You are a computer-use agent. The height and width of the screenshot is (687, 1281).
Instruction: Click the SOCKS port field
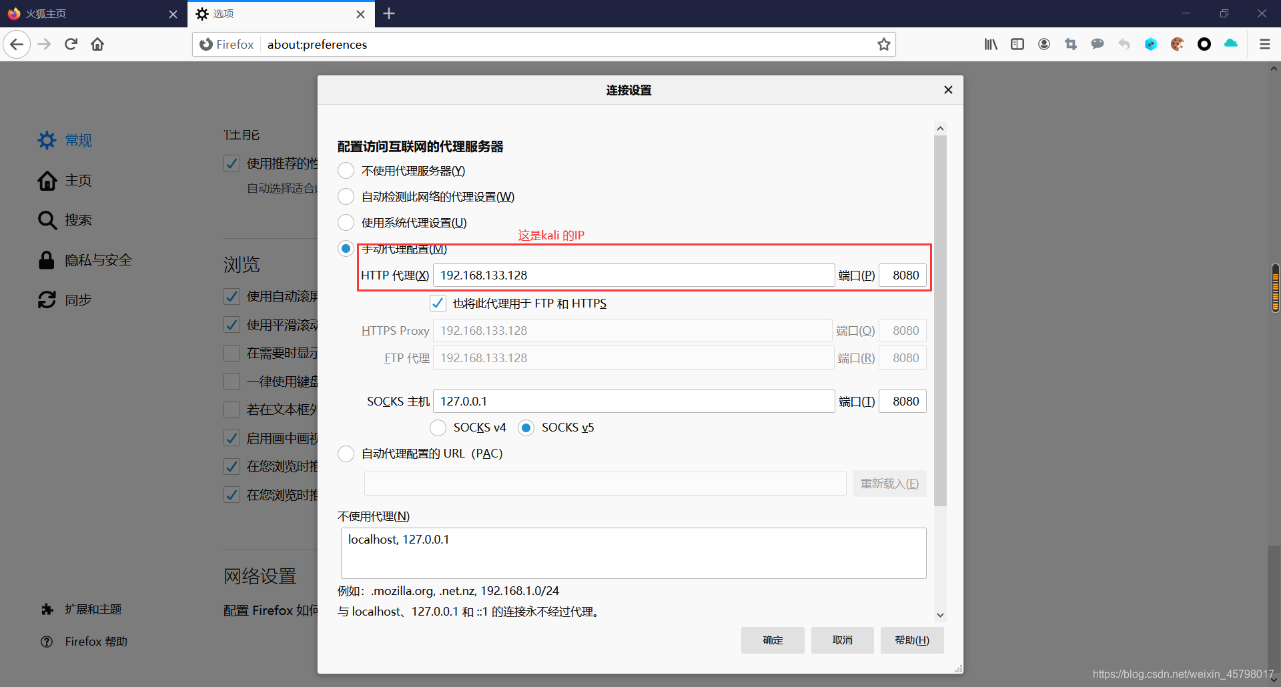coord(903,402)
